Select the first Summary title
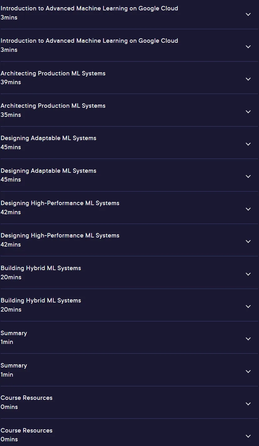The image size is (259, 446). tap(14, 333)
